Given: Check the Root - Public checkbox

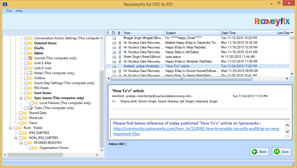Looking at the screenshot, I should click(x=16, y=128).
